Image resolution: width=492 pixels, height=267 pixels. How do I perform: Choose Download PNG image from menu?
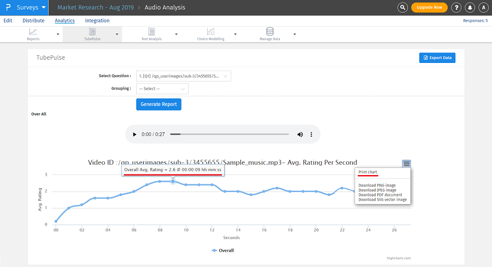[x=377, y=185]
